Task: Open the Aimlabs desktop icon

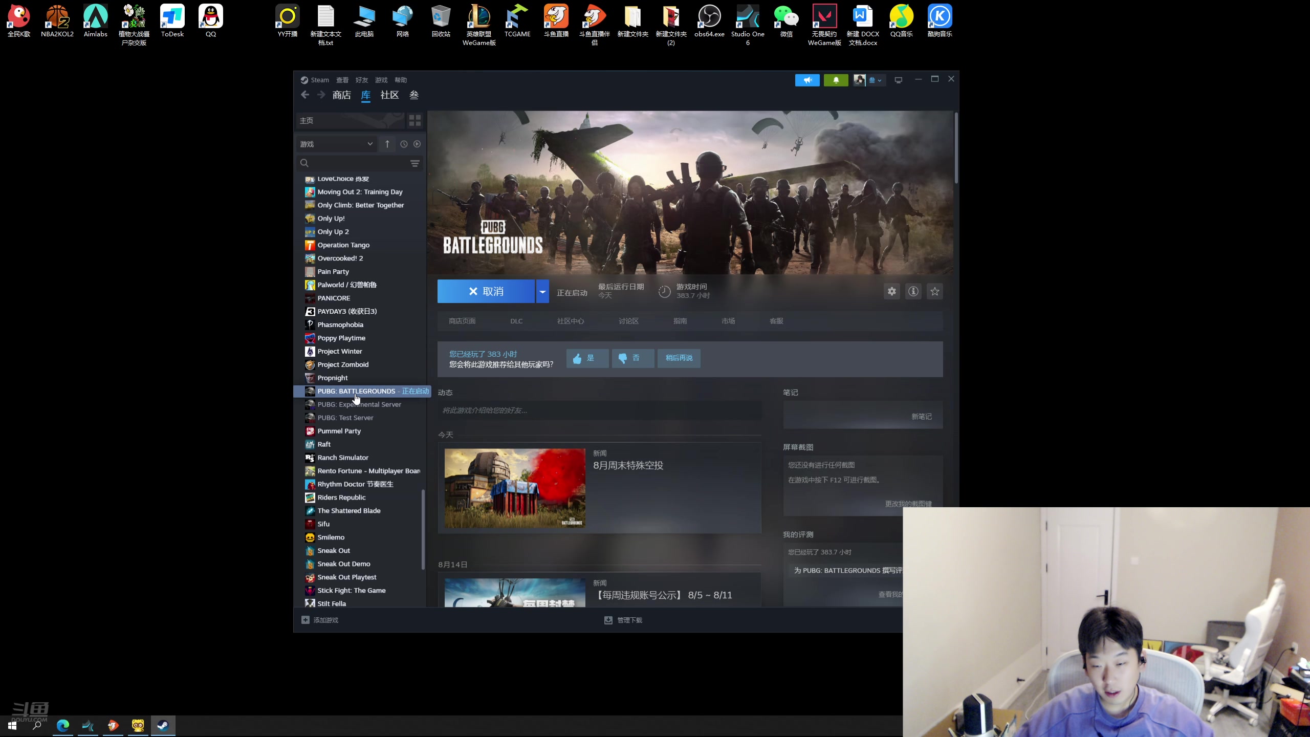Action: [96, 21]
